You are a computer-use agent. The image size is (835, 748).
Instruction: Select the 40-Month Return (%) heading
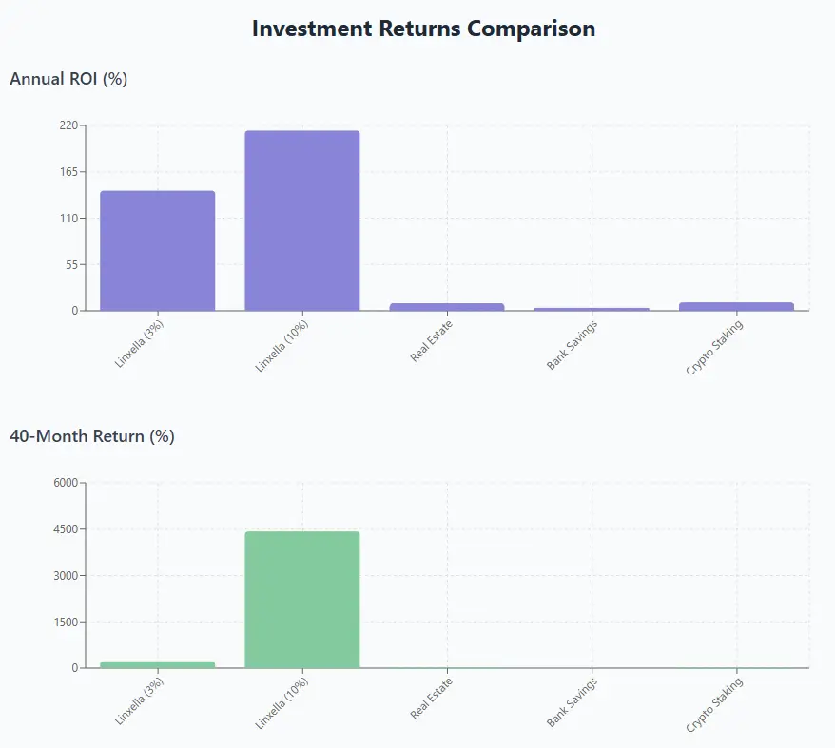pyautogui.click(x=92, y=436)
